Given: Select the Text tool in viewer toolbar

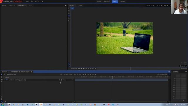Looking at the screenshot, I should pyautogui.click(x=69, y=13).
